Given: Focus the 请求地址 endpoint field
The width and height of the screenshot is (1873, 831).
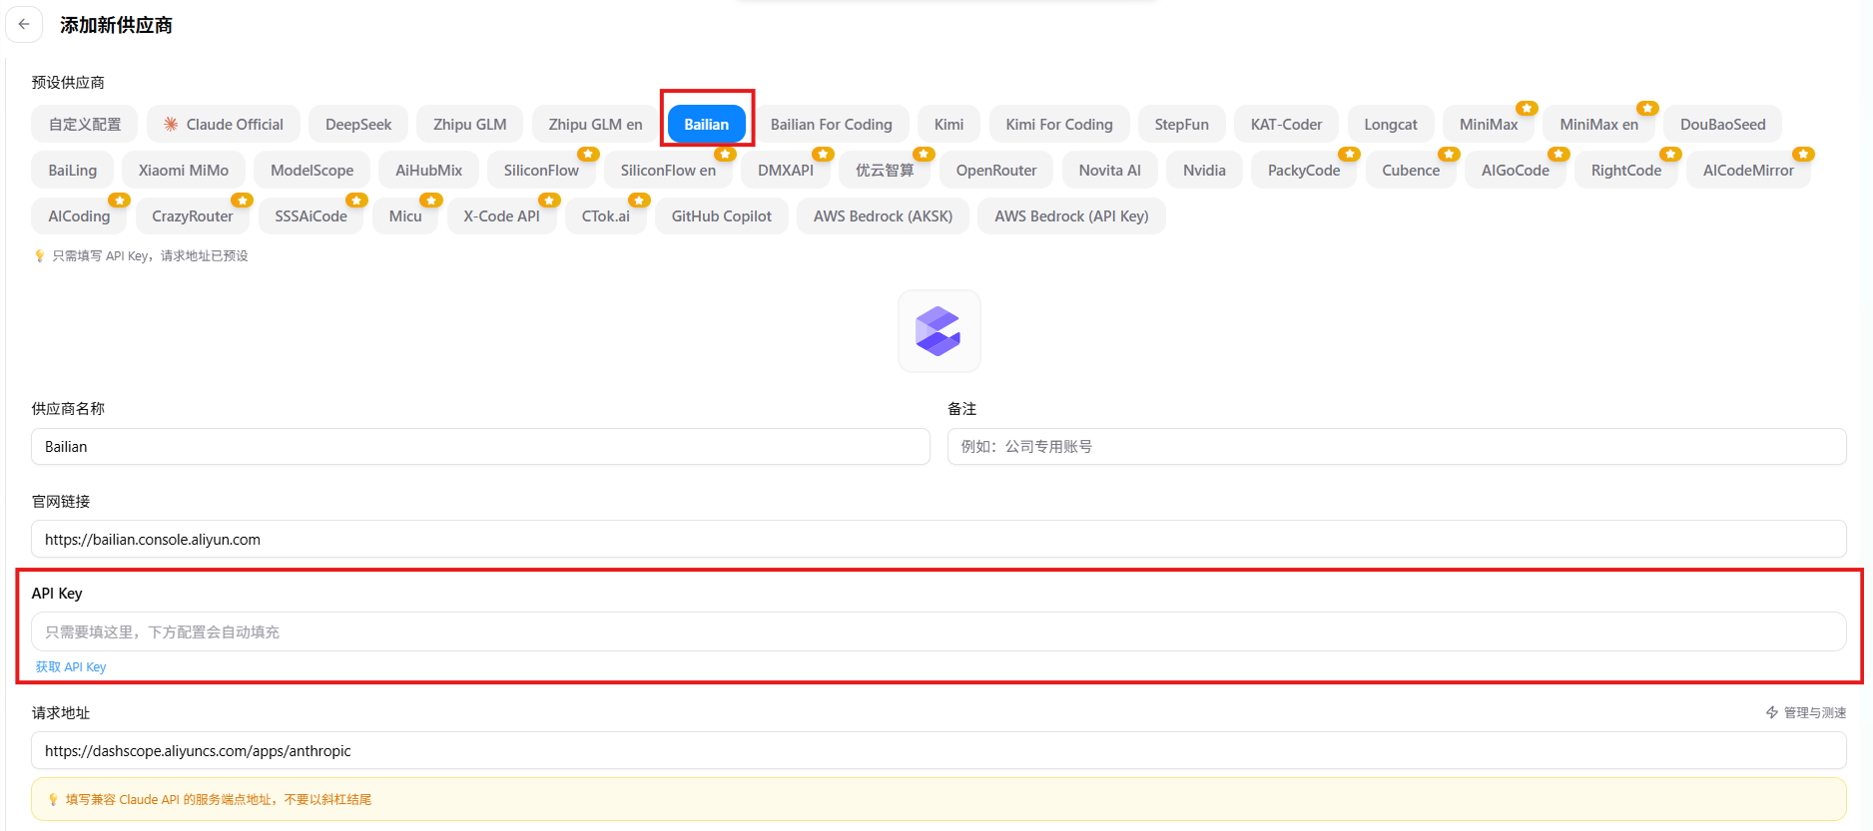Looking at the screenshot, I should point(938,751).
